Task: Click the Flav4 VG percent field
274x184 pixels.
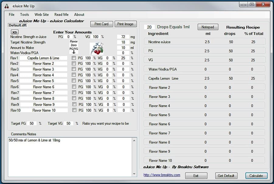Action: coord(107,75)
